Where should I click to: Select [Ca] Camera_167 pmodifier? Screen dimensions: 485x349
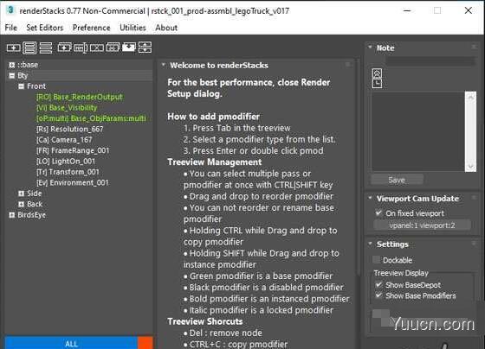tap(64, 140)
